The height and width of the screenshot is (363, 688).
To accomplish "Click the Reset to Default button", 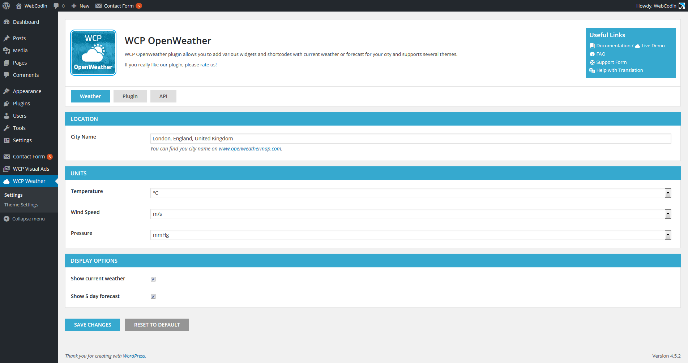I will 157,325.
